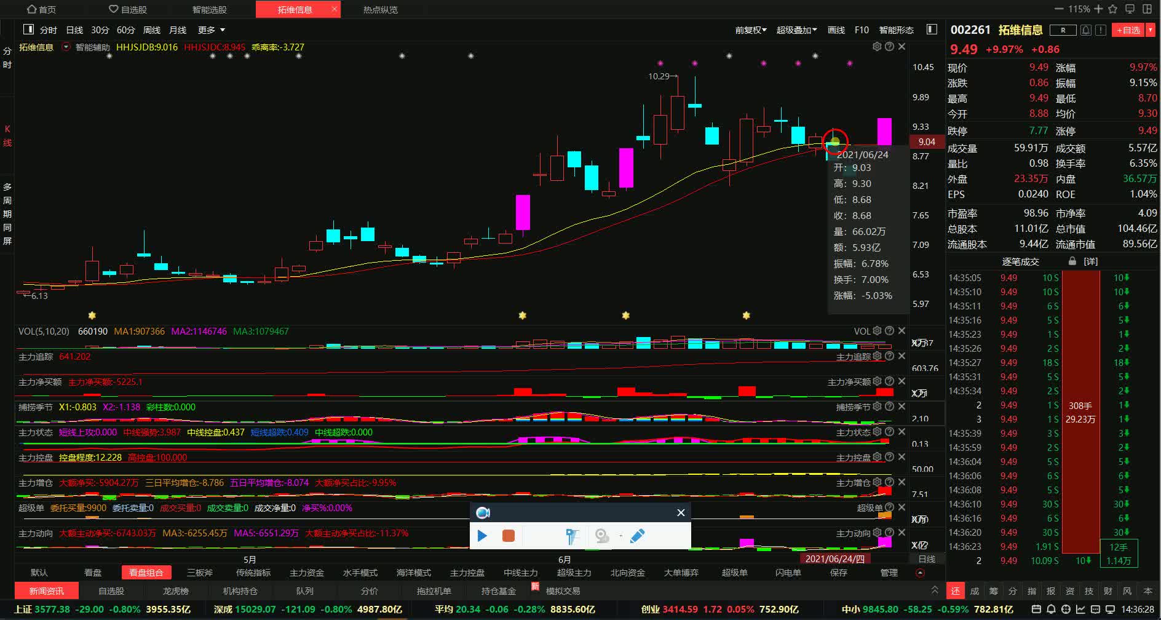Click the exclamation warning icon near +自选
The width and height of the screenshot is (1161, 620).
(x=1101, y=30)
